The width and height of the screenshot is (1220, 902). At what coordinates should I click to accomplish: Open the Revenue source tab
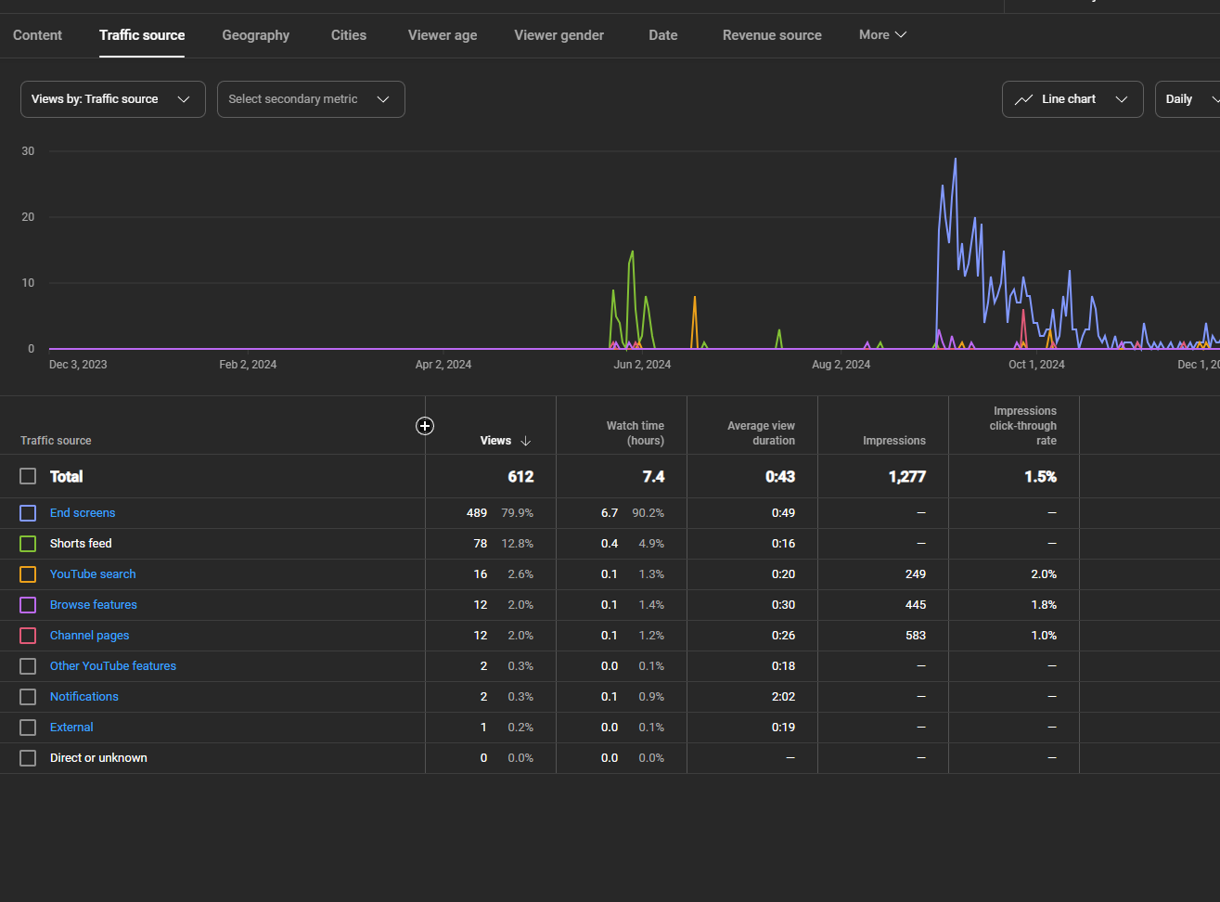(772, 35)
